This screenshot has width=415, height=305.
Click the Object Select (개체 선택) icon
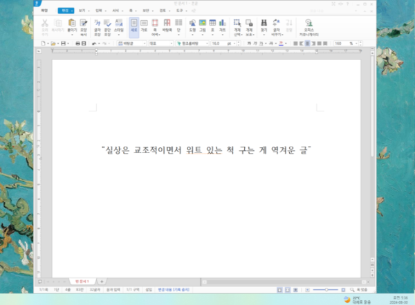[x=237, y=23]
